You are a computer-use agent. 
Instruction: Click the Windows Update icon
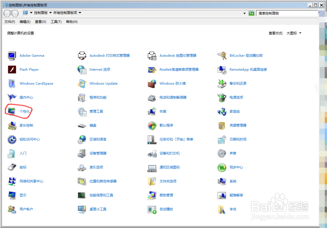(x=82, y=84)
